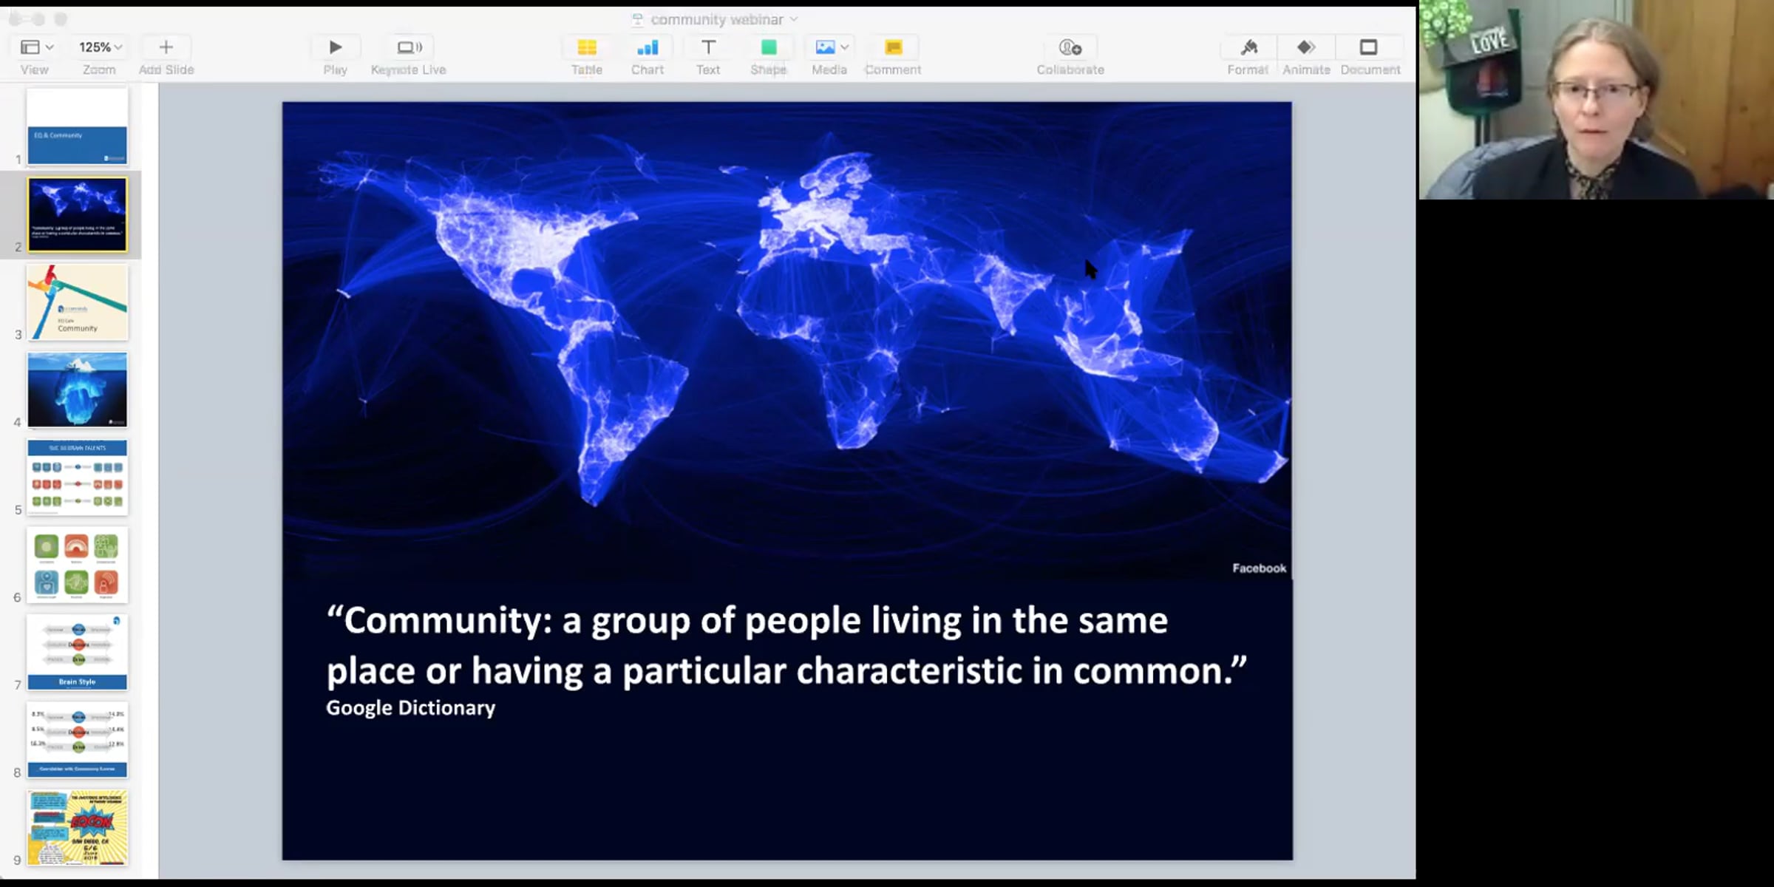Click the Add Slide plus button
The height and width of the screenshot is (887, 1774).
coord(166,48)
